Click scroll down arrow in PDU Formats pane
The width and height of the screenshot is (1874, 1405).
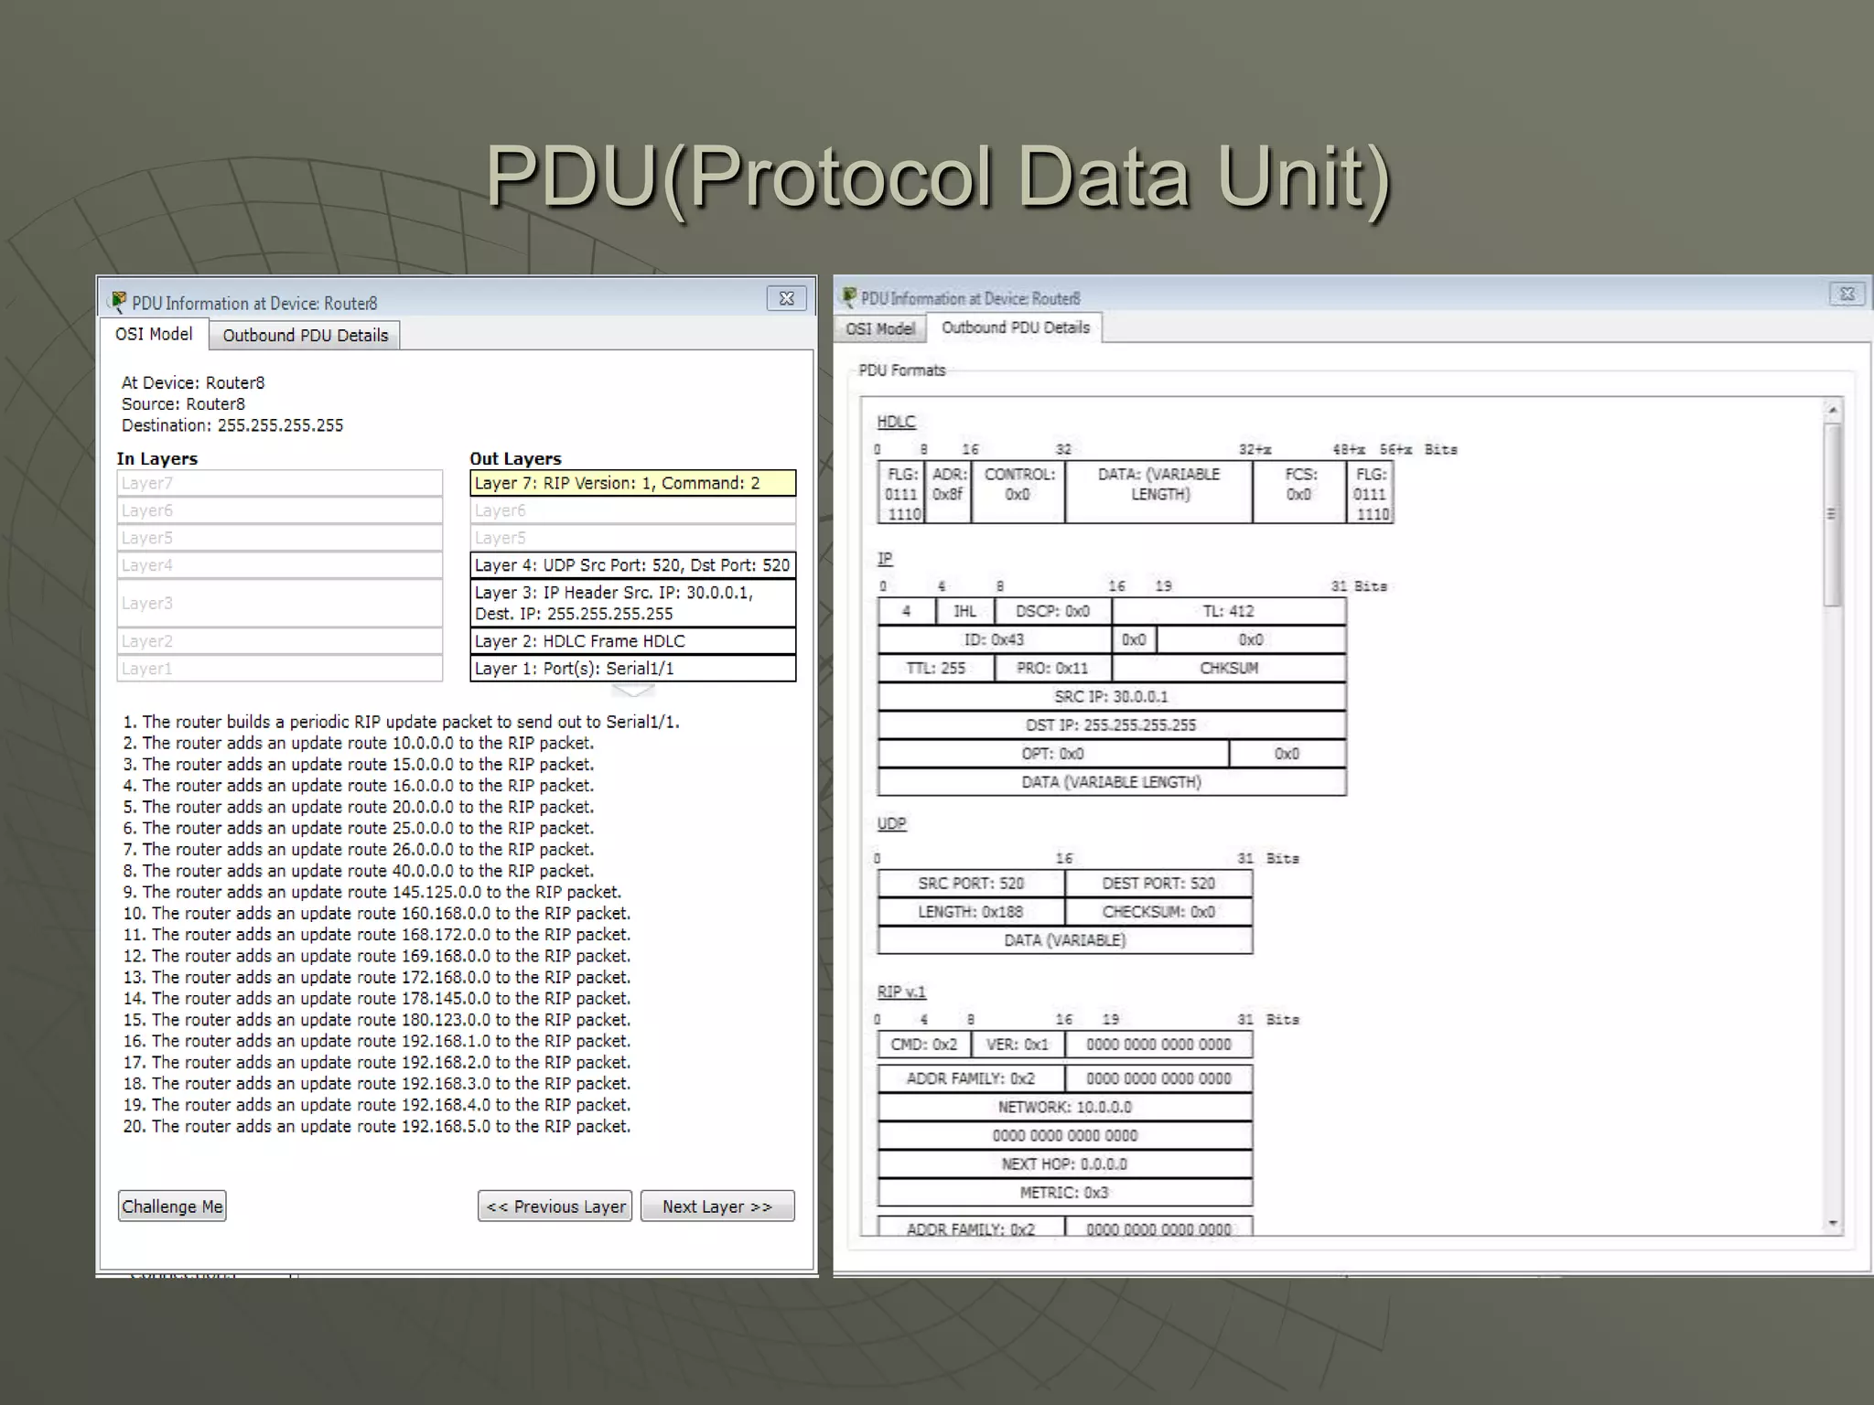[1833, 1223]
